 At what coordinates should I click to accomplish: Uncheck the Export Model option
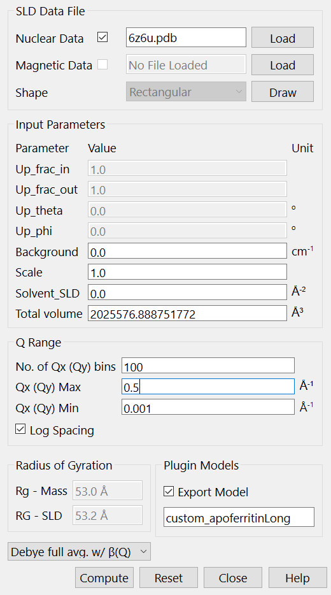click(x=168, y=491)
